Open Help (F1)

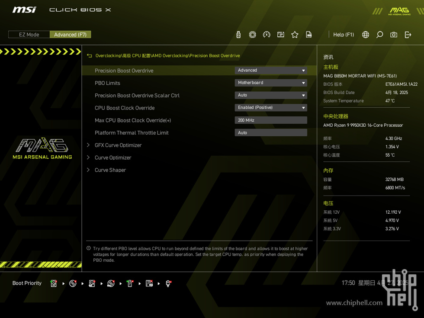click(x=344, y=35)
